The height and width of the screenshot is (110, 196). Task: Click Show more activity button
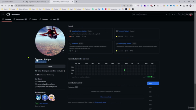pyautogui.click(x=106, y=97)
